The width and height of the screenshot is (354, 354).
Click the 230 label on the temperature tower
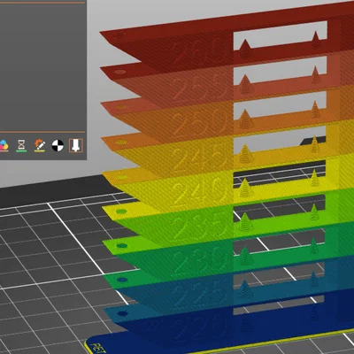point(200,260)
